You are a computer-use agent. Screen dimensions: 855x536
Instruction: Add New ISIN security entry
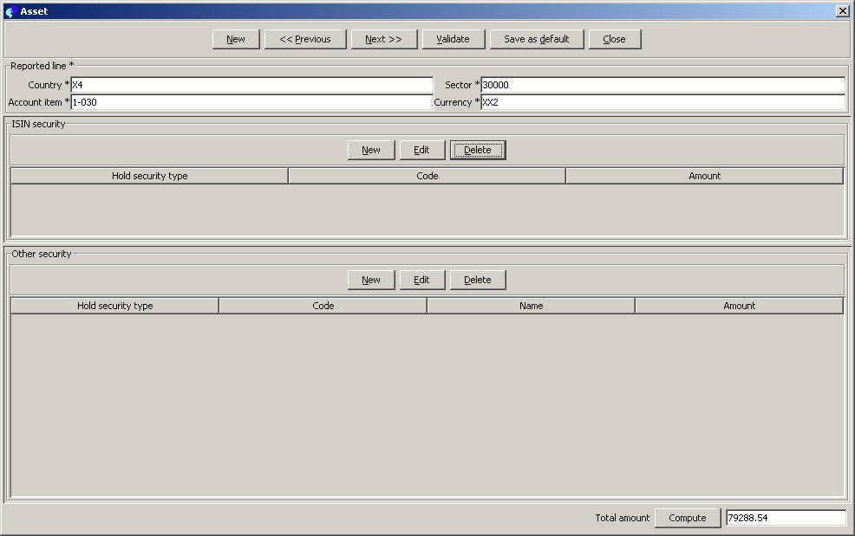(371, 150)
